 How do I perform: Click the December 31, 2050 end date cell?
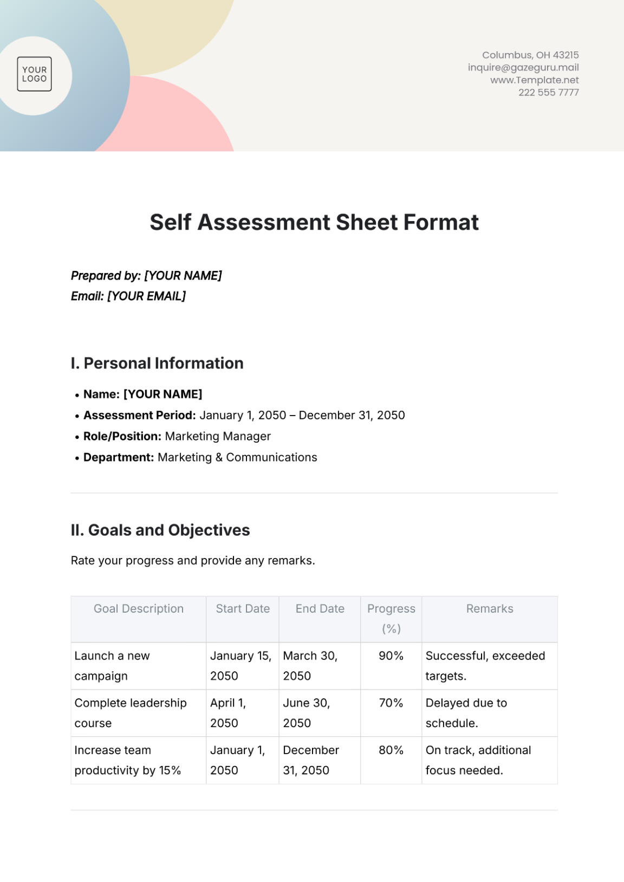click(320, 760)
